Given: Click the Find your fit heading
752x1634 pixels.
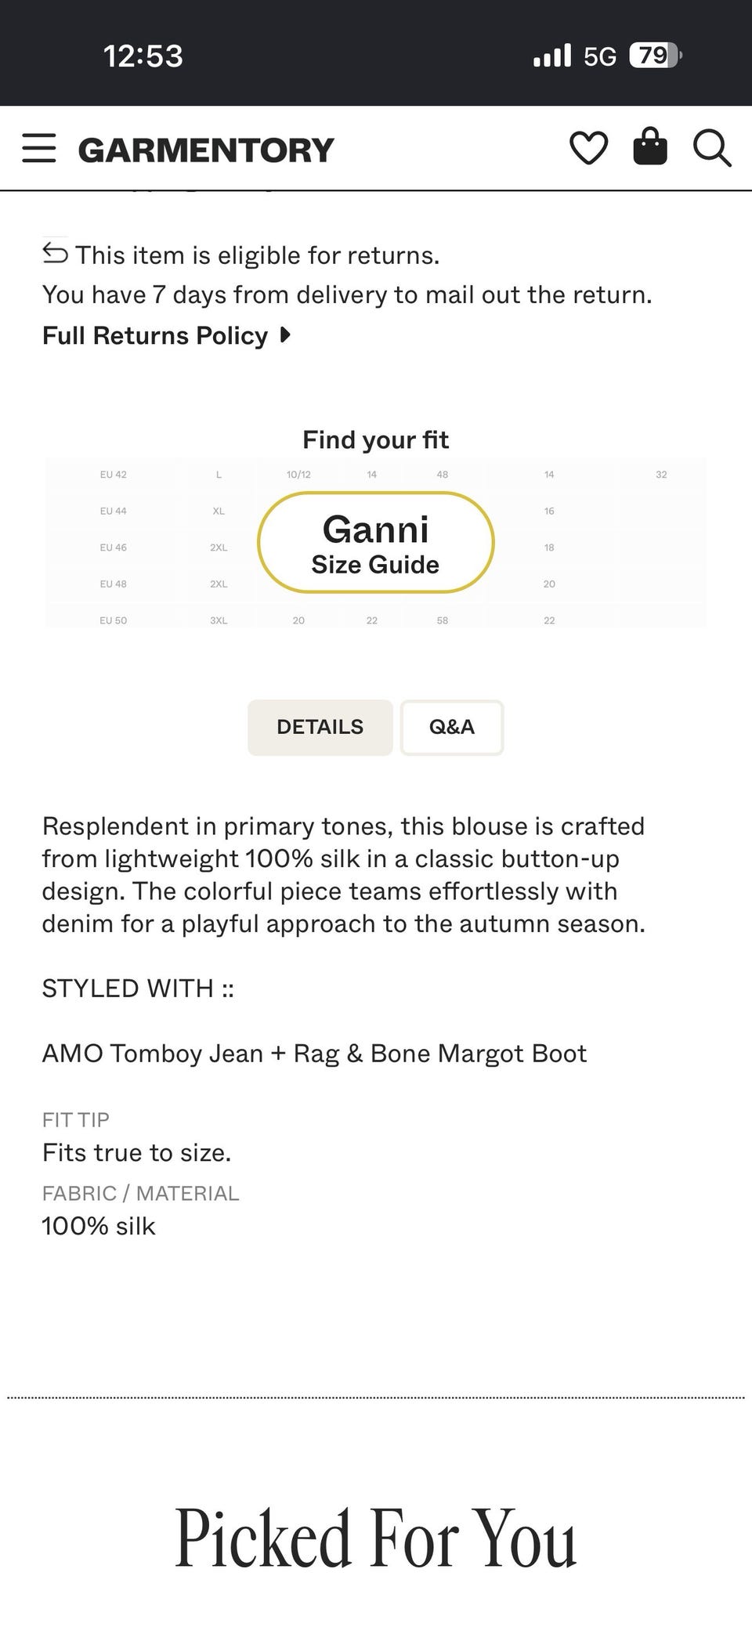Looking at the screenshot, I should click(376, 439).
